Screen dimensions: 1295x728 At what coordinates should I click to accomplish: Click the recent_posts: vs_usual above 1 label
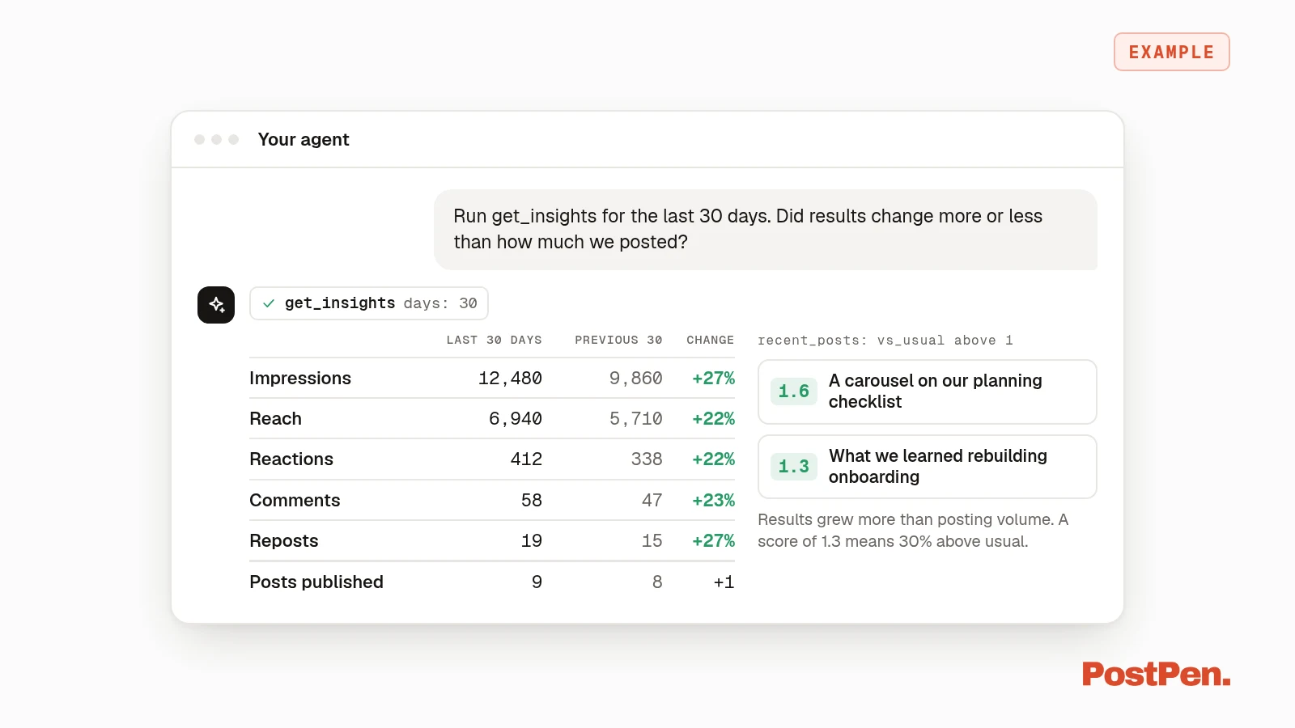(885, 341)
